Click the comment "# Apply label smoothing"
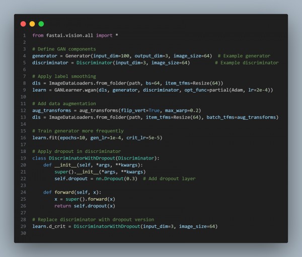The height and width of the screenshot is (257, 302). [64, 76]
